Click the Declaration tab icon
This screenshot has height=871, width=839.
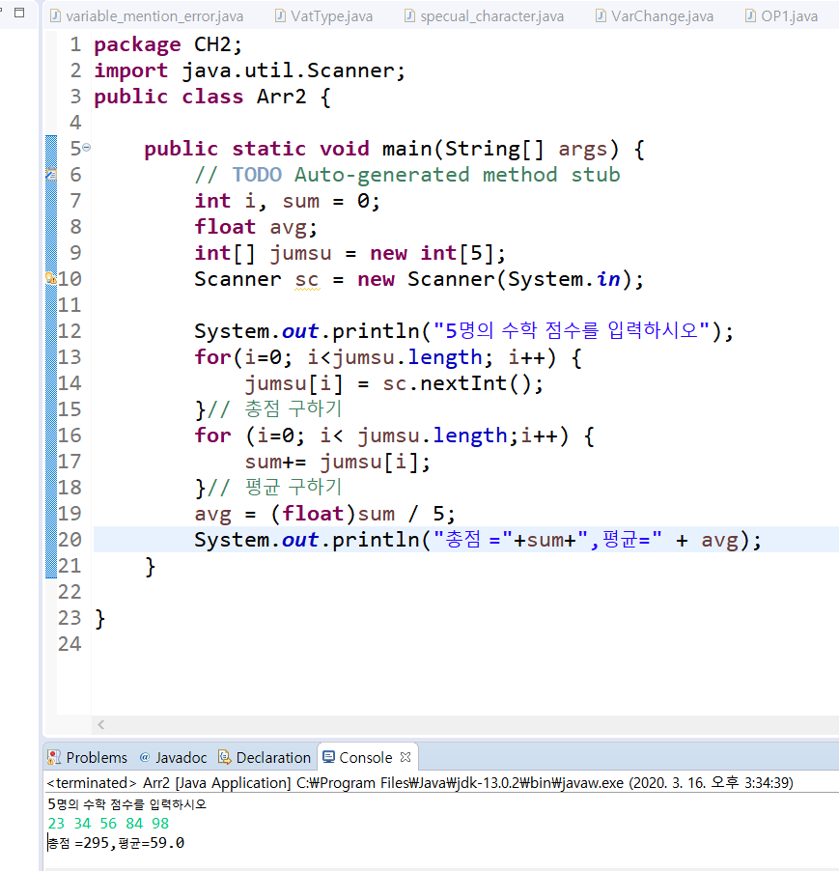click(224, 757)
